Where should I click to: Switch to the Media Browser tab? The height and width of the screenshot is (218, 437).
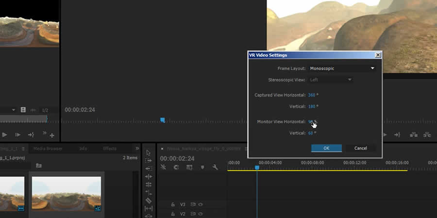coord(47,149)
